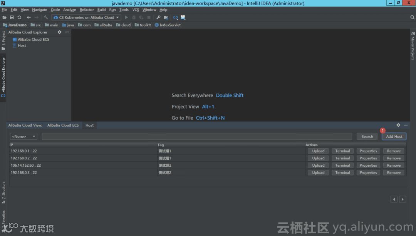Open settings with the wrench icon
The image size is (416, 236).
158,17
